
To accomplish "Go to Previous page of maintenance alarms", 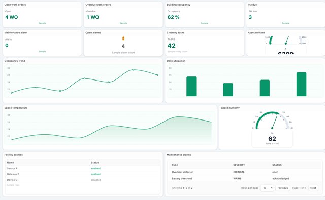I will click(x=283, y=188).
